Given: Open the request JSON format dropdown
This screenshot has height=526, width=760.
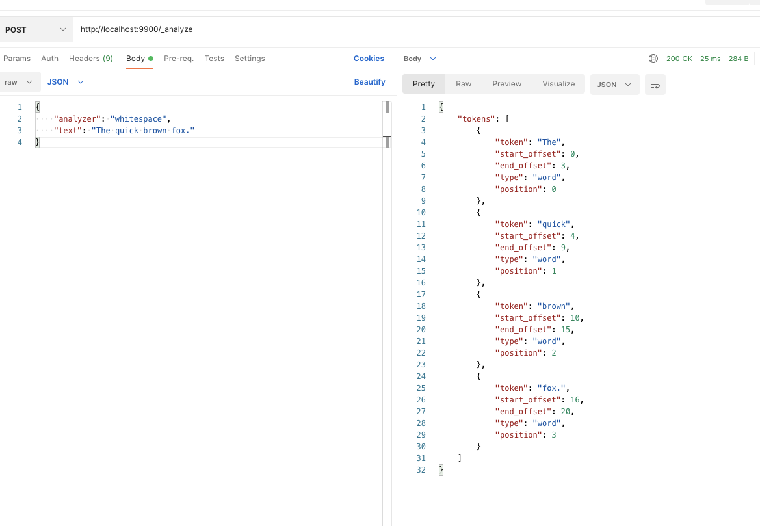Looking at the screenshot, I should pos(66,82).
